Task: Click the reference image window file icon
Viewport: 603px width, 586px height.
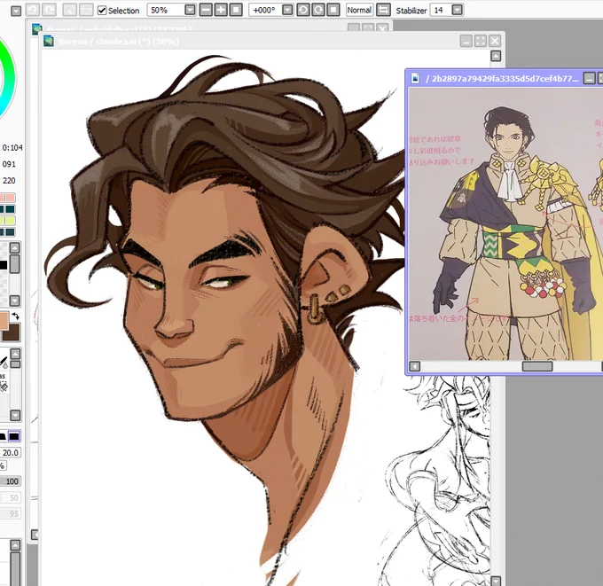Action: point(415,78)
